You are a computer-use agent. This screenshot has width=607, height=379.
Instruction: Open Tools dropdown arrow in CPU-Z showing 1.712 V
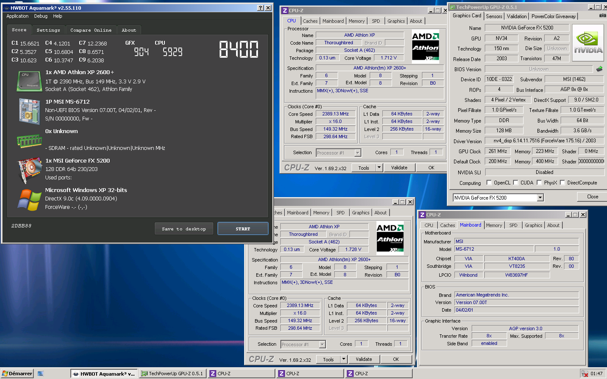click(x=379, y=168)
